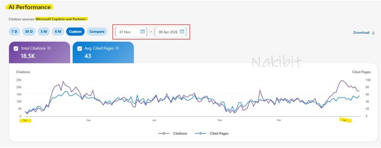Toggle the Citations series in legend
This screenshot has width=381, height=148.
(x=173, y=134)
